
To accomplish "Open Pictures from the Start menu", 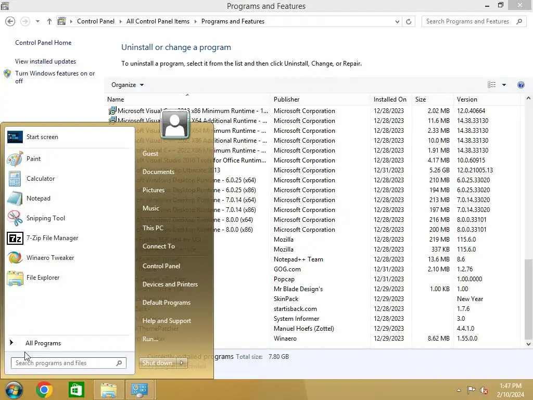I will click(154, 190).
